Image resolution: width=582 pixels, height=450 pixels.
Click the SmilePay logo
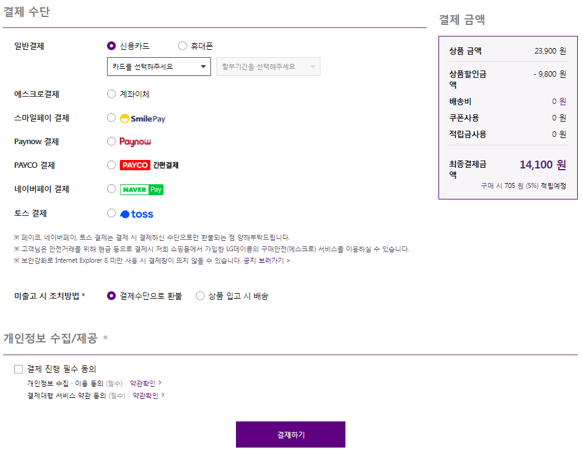point(144,117)
